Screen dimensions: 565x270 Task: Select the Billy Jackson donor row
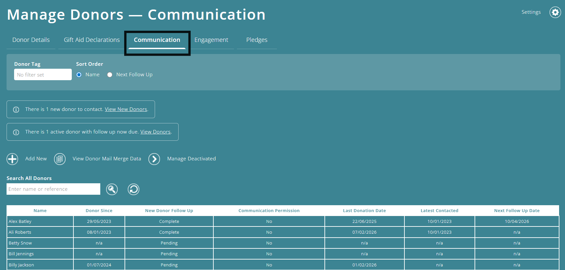(x=283, y=265)
